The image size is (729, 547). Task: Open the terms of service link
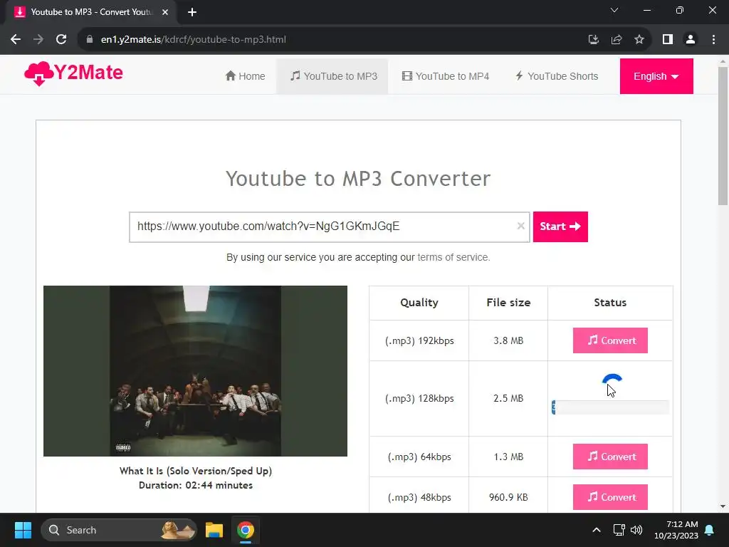[453, 257]
